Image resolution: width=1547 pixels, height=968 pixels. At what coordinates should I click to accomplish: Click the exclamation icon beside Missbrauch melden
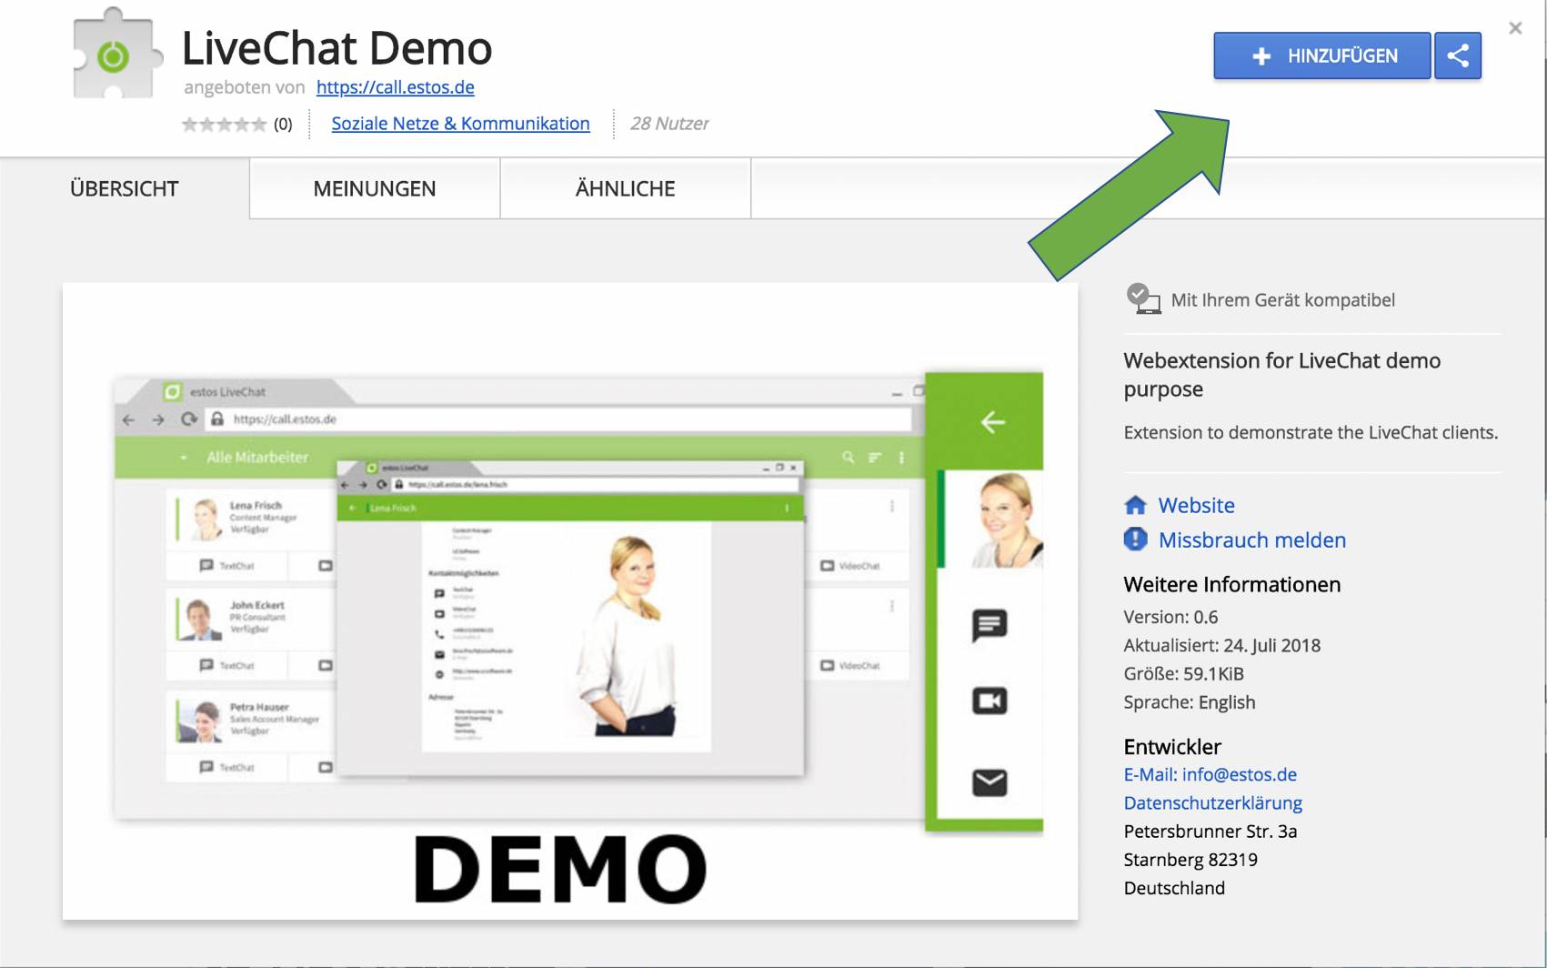click(x=1135, y=539)
